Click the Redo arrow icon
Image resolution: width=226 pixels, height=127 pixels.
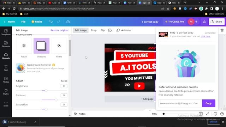pos(59,22)
